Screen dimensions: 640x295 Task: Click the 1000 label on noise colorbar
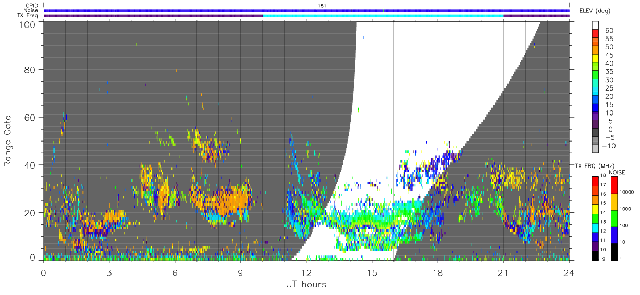[625, 209]
